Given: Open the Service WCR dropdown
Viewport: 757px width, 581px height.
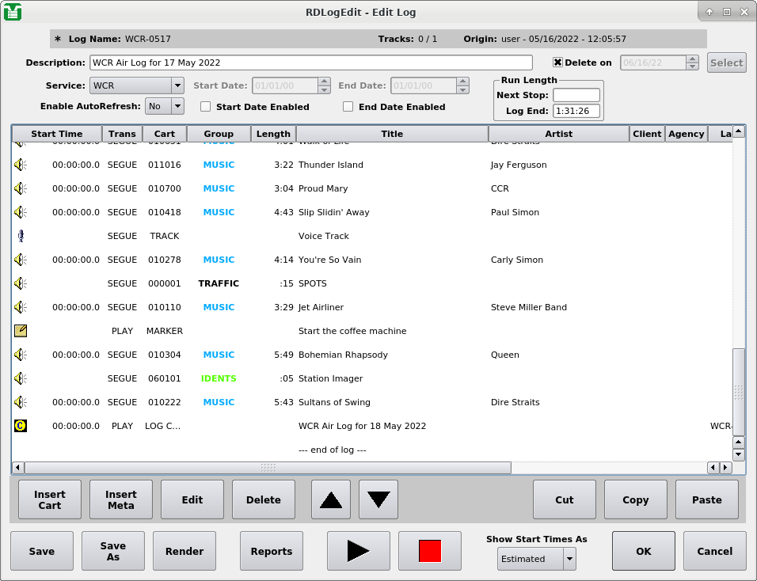Looking at the screenshot, I should tap(136, 85).
